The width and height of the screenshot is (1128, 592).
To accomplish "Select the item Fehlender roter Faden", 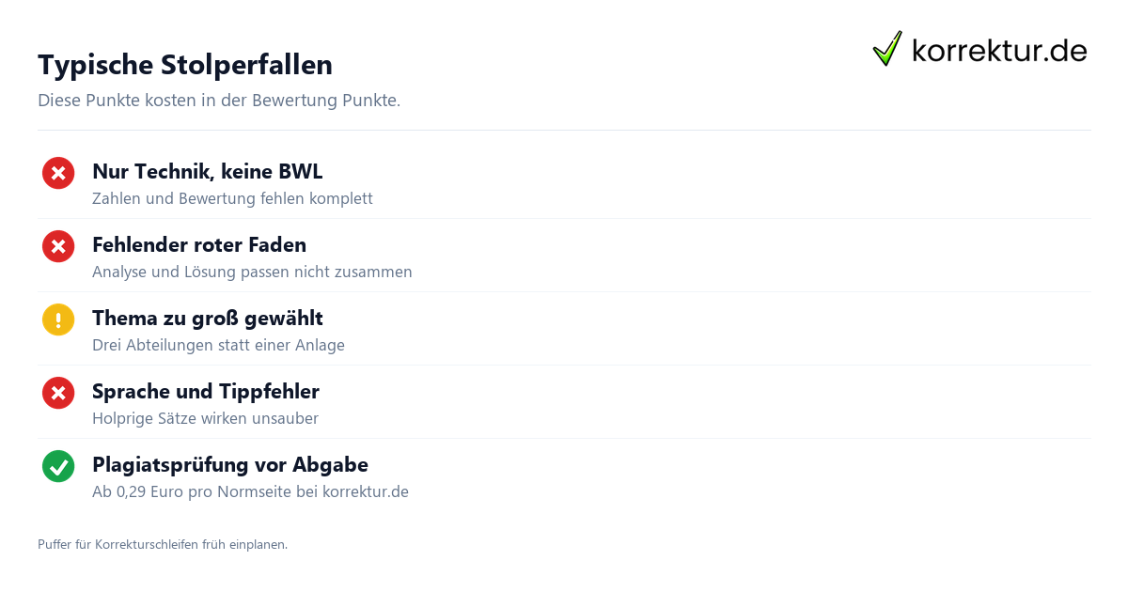I will pos(199,244).
